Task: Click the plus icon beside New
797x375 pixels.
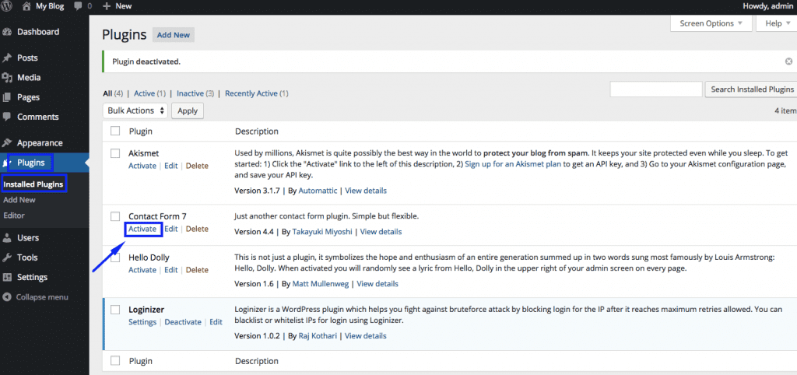Action: (106, 6)
